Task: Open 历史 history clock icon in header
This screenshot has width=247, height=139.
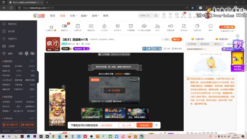Action: [x=164, y=14]
